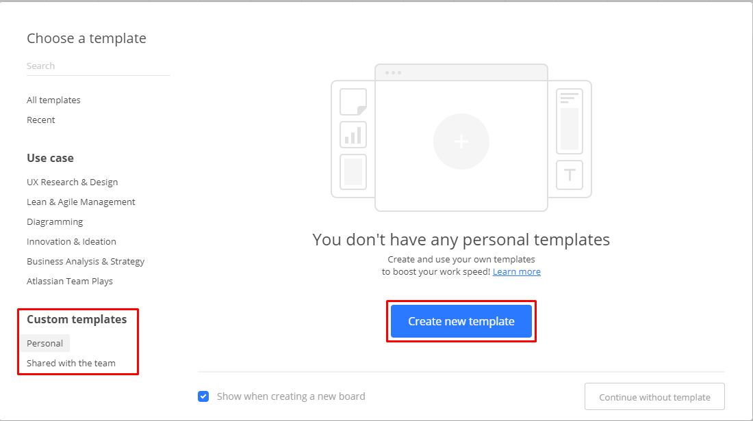The height and width of the screenshot is (421, 753).
Task: Select Personal custom templates
Action: pos(45,343)
